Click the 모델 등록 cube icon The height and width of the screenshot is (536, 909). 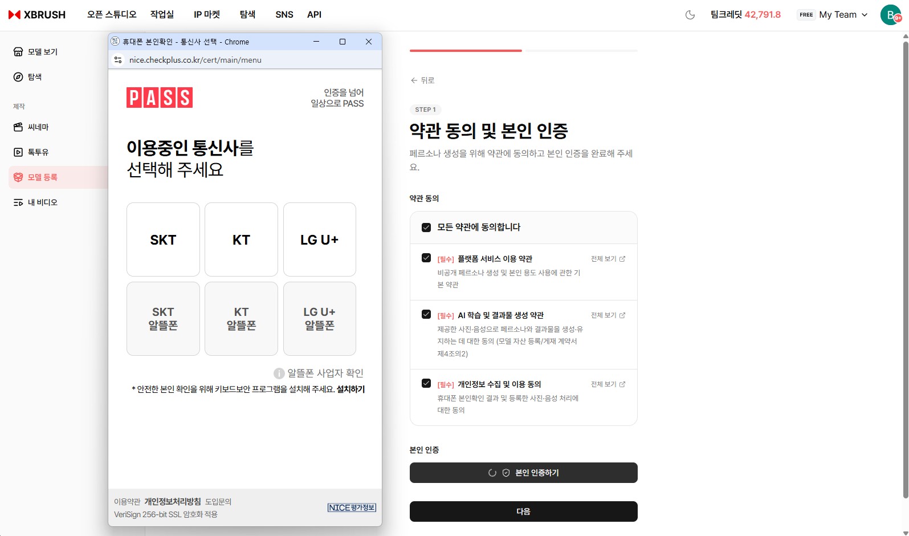pyautogui.click(x=18, y=177)
